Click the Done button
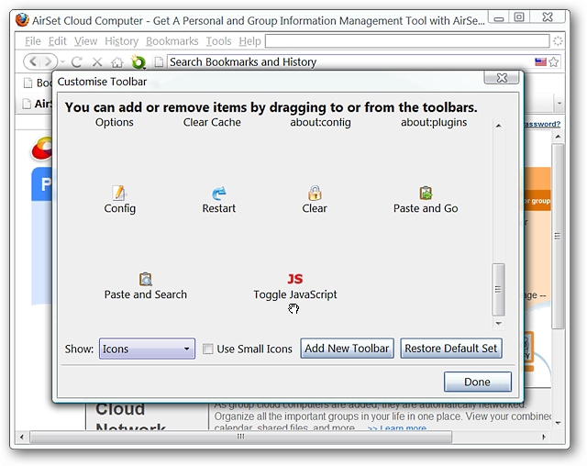 point(477,382)
